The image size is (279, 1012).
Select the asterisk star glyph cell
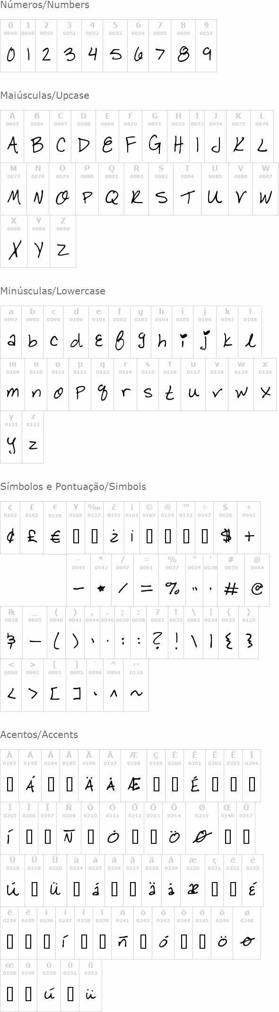(x=101, y=580)
